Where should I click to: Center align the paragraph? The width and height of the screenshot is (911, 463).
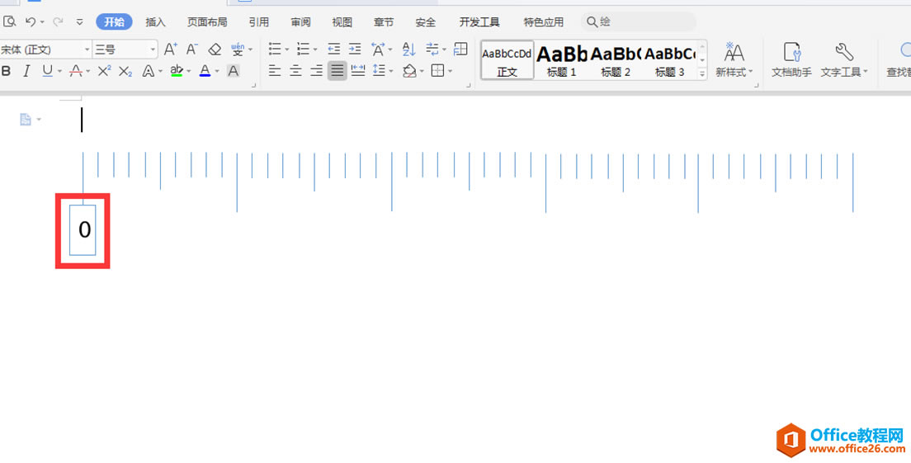[x=295, y=71]
